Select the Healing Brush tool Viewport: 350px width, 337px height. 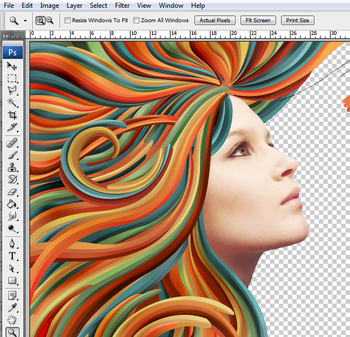coord(12,143)
